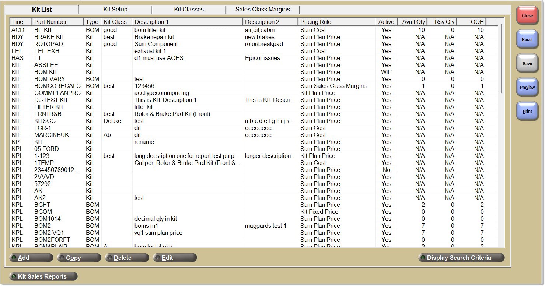Add a new kit

pyautogui.click(x=31, y=258)
